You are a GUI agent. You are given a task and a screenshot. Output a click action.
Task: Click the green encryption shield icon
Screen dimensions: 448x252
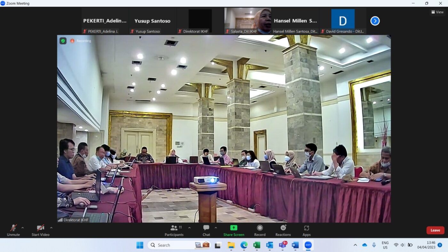click(63, 41)
